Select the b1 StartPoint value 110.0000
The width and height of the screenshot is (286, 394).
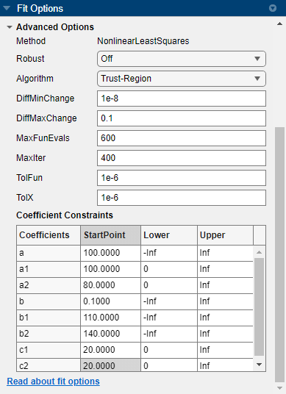[x=110, y=318]
